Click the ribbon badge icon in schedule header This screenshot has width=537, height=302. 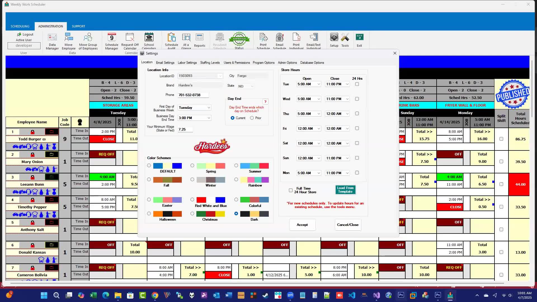(80, 122)
